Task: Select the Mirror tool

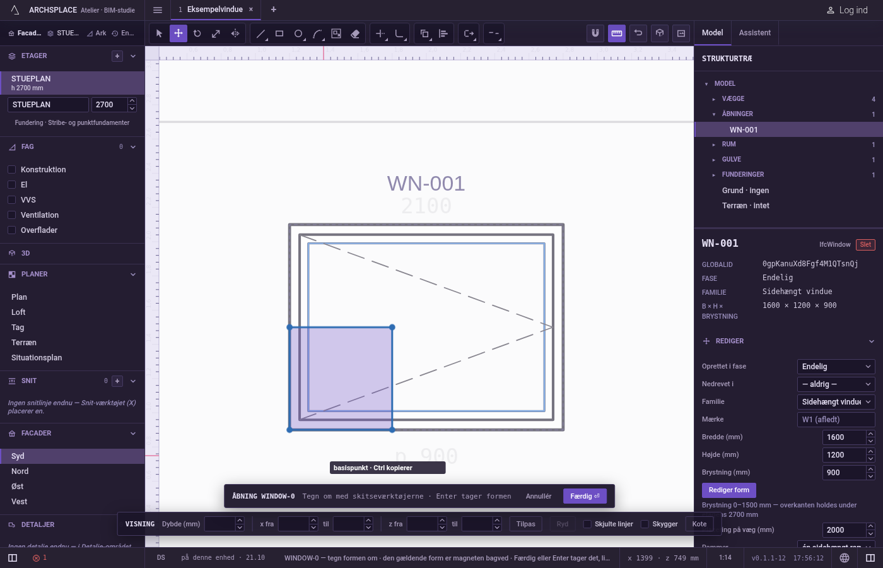Action: pos(235,33)
